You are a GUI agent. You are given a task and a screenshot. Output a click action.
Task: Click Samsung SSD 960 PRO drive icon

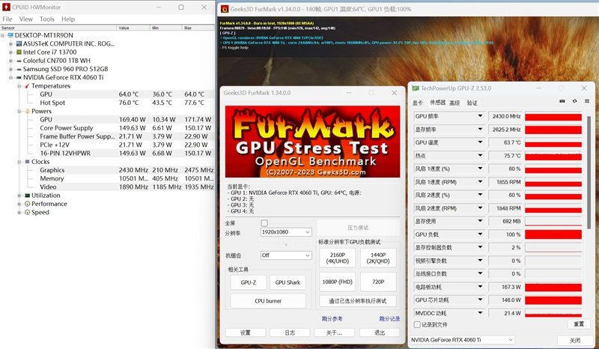point(19,69)
